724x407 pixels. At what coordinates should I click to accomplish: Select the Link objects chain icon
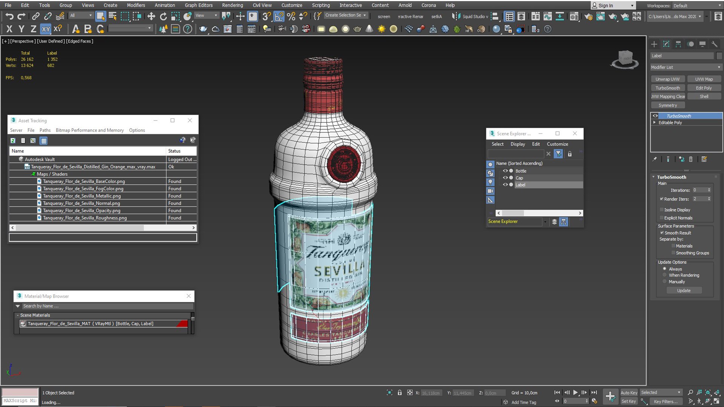coord(35,16)
